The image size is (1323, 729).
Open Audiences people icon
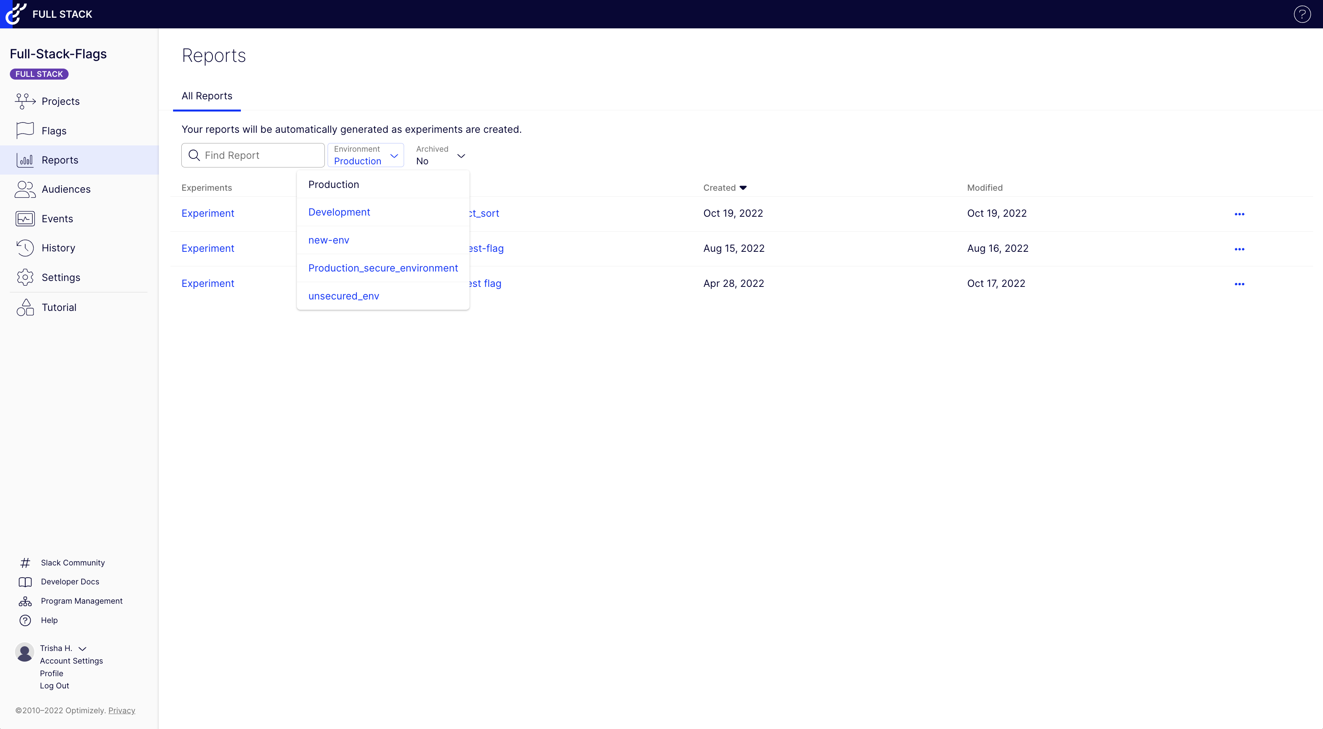[x=25, y=190]
